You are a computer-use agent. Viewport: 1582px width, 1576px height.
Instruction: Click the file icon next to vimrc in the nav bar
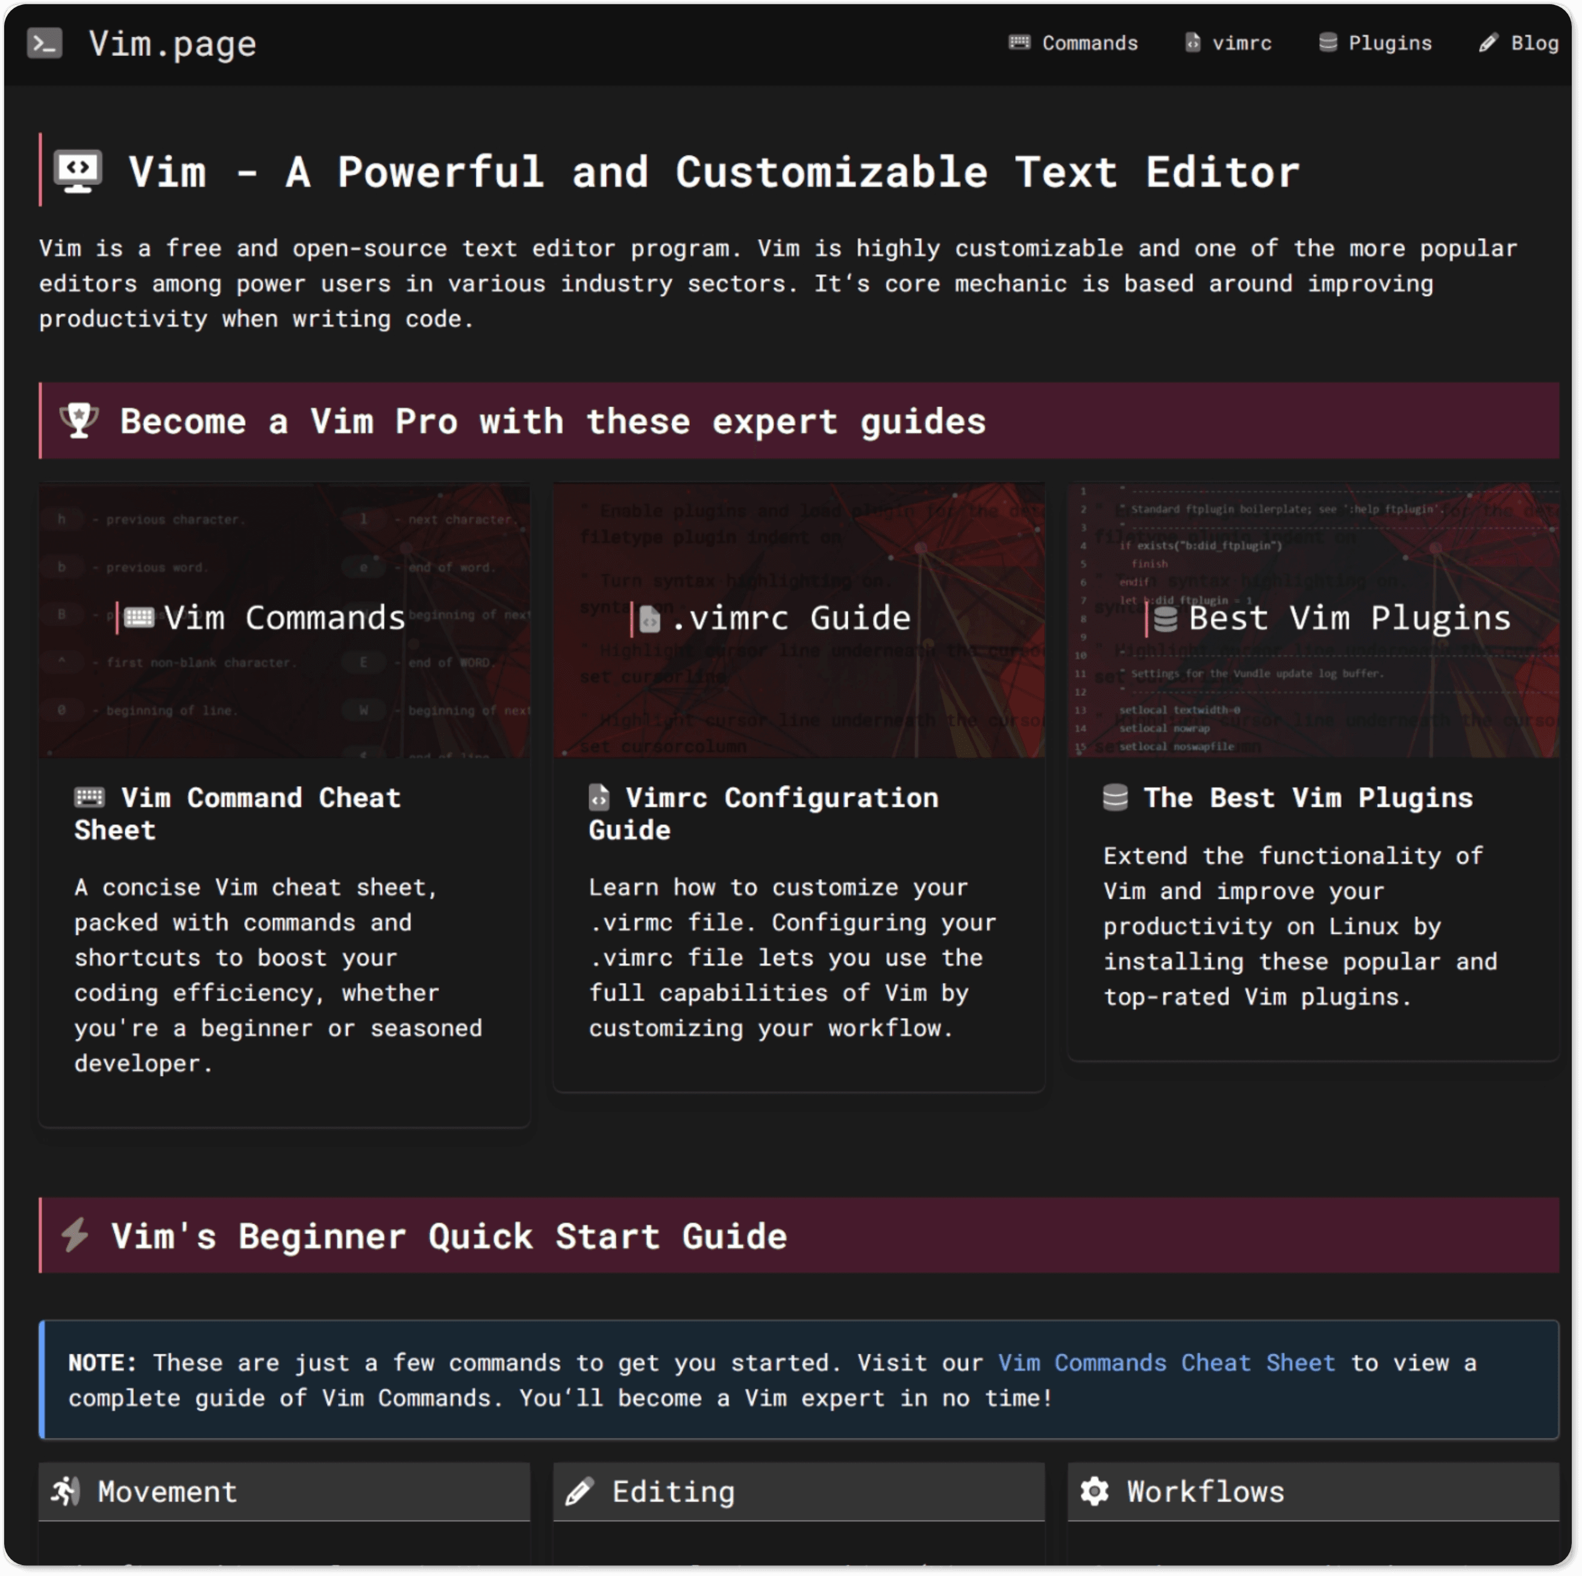pos(1193,43)
